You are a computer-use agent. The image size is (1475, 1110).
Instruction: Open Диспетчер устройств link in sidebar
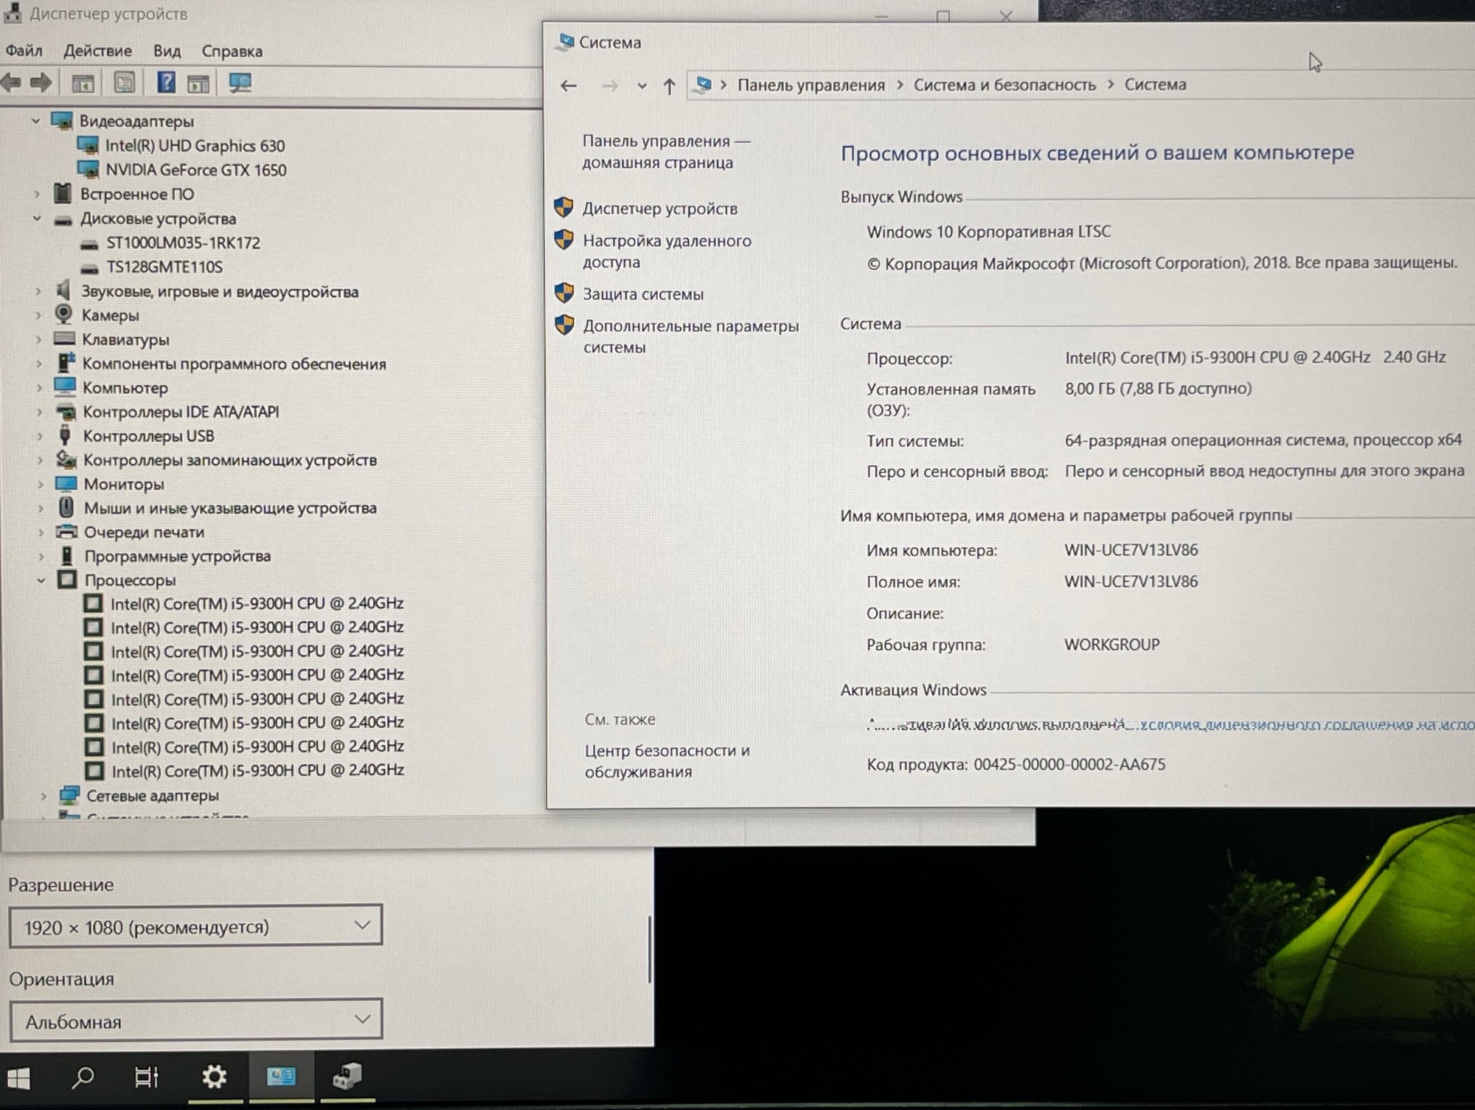click(x=659, y=209)
